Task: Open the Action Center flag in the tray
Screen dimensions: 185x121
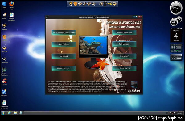Action: (170, 113)
